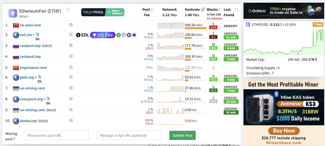Sort by Hashrate arrows
The width and height of the screenshot is (325, 146).
pos(203,9)
